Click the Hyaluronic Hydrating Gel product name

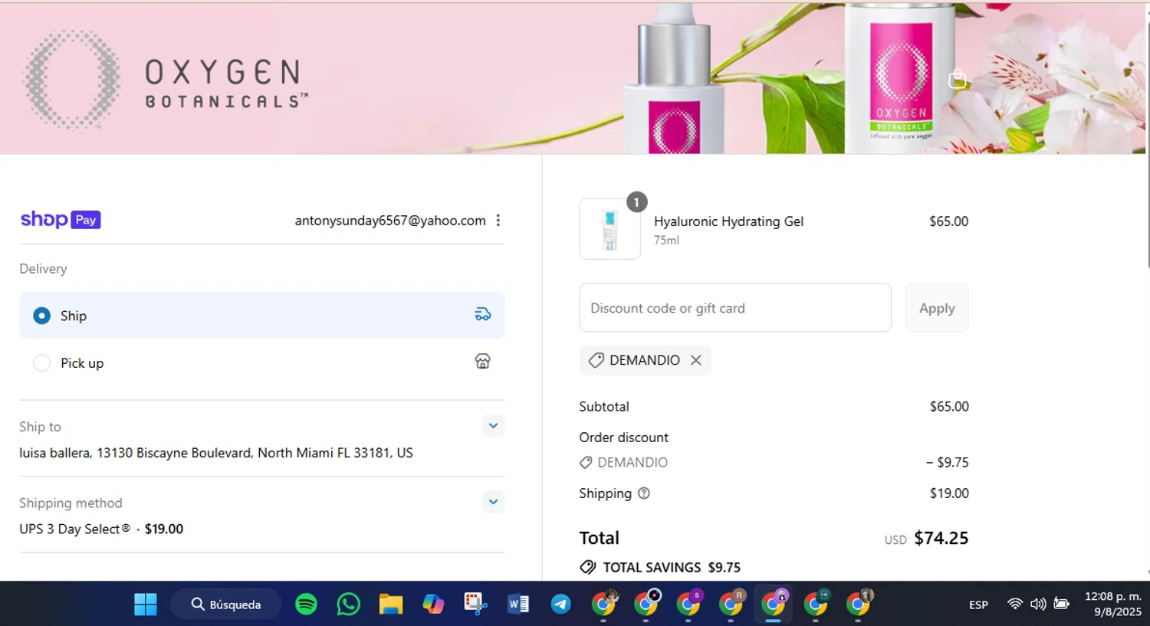click(x=728, y=221)
